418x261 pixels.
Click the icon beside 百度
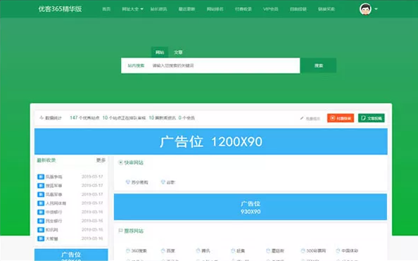tap(163, 250)
